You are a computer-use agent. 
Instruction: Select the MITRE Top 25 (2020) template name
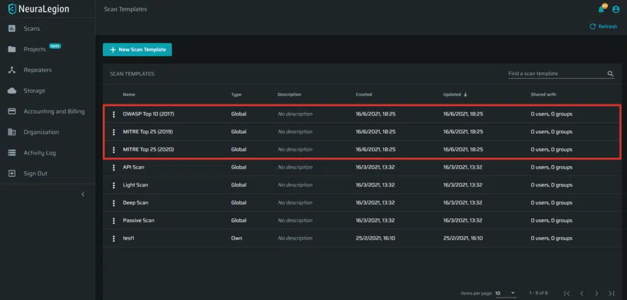[x=148, y=150]
